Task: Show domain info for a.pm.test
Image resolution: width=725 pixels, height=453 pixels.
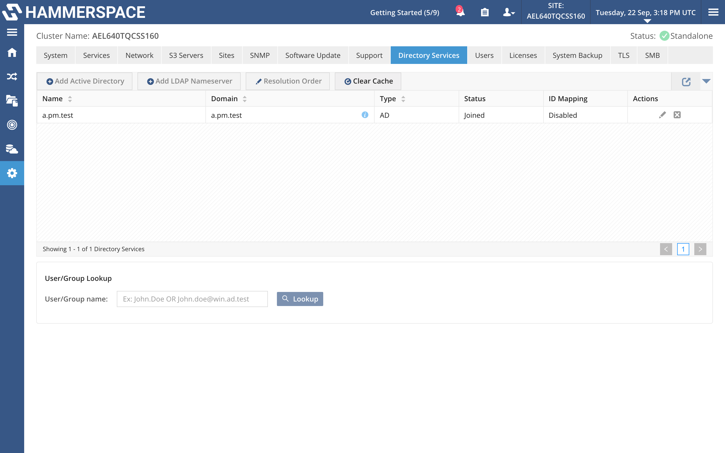Action: (365, 115)
